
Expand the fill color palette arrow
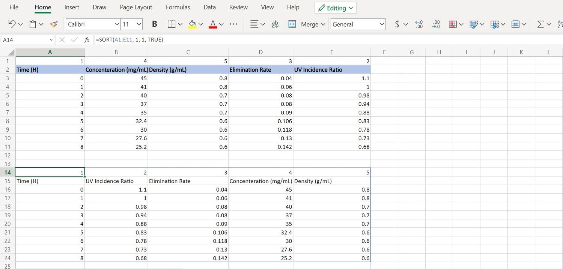201,24
